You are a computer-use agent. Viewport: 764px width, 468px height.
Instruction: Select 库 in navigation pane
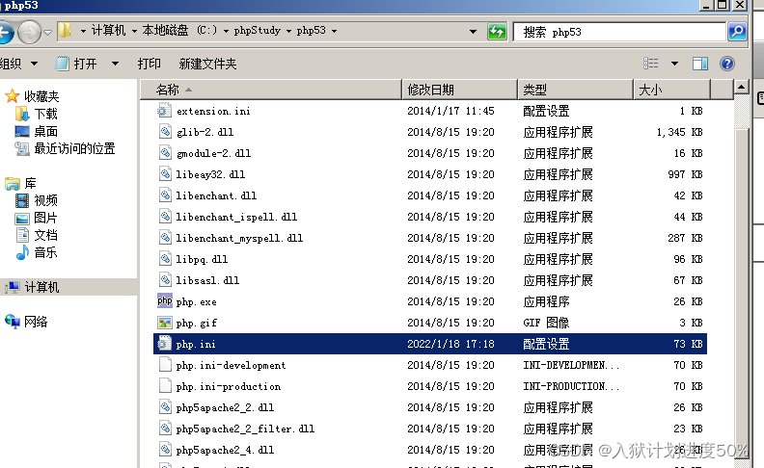(x=30, y=183)
